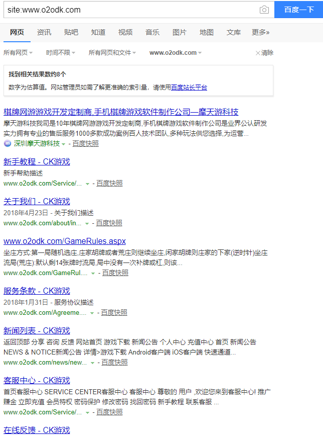Switch to the 文库 tab
Screen dimensions: 323x437
coord(234,32)
